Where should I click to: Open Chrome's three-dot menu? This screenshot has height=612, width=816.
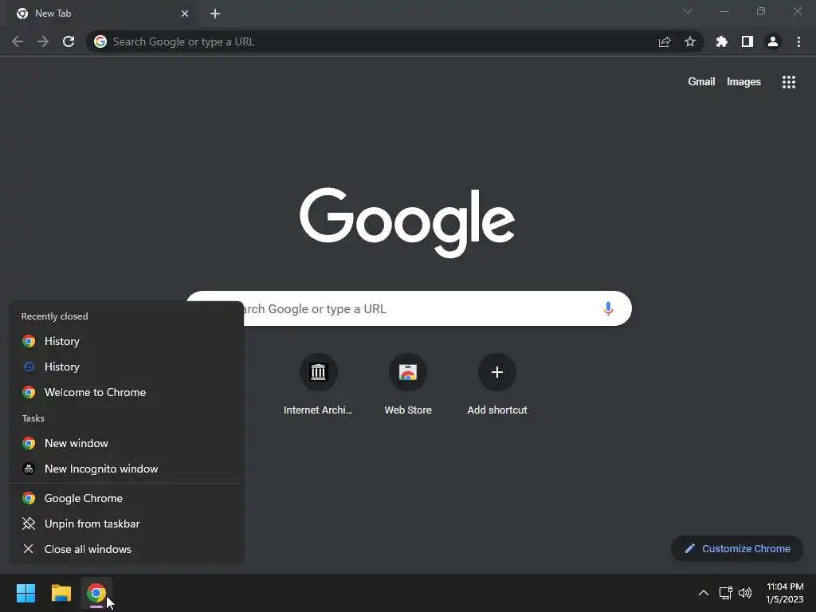click(798, 41)
